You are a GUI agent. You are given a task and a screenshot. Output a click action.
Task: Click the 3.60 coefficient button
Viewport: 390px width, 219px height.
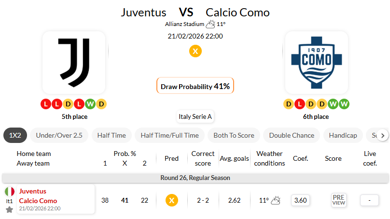(300, 200)
